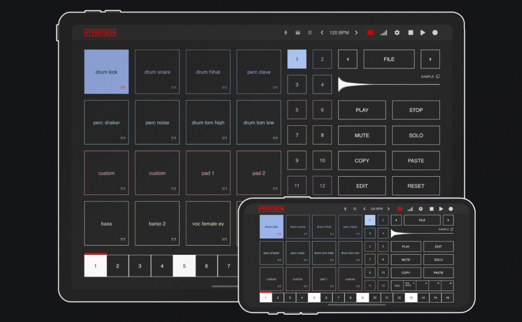Click the PASTE button on the tablet
Viewport: 522px width, 322px height.
(416, 160)
